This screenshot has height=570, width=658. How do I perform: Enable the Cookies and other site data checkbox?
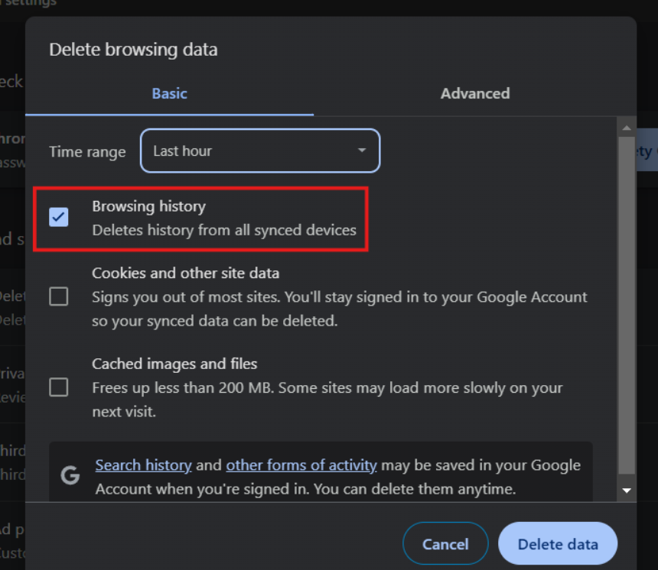[59, 296]
